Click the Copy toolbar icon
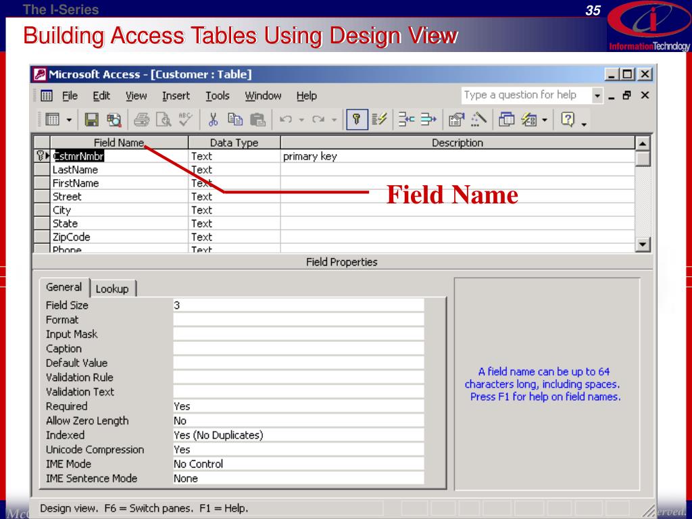 tap(235, 119)
